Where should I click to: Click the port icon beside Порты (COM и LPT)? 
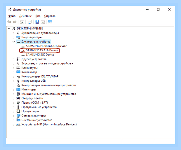click(18, 103)
